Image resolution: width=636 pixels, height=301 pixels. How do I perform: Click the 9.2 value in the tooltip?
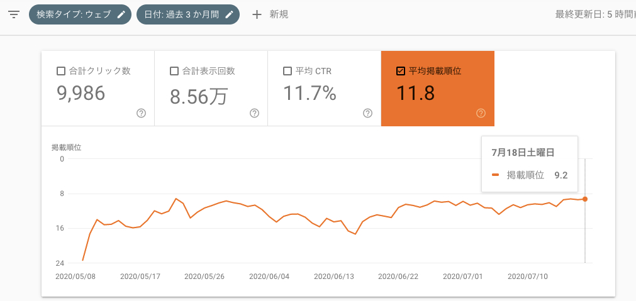click(561, 175)
